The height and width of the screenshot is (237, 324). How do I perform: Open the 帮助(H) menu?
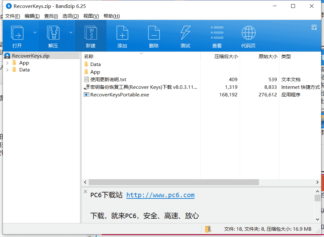(112, 16)
